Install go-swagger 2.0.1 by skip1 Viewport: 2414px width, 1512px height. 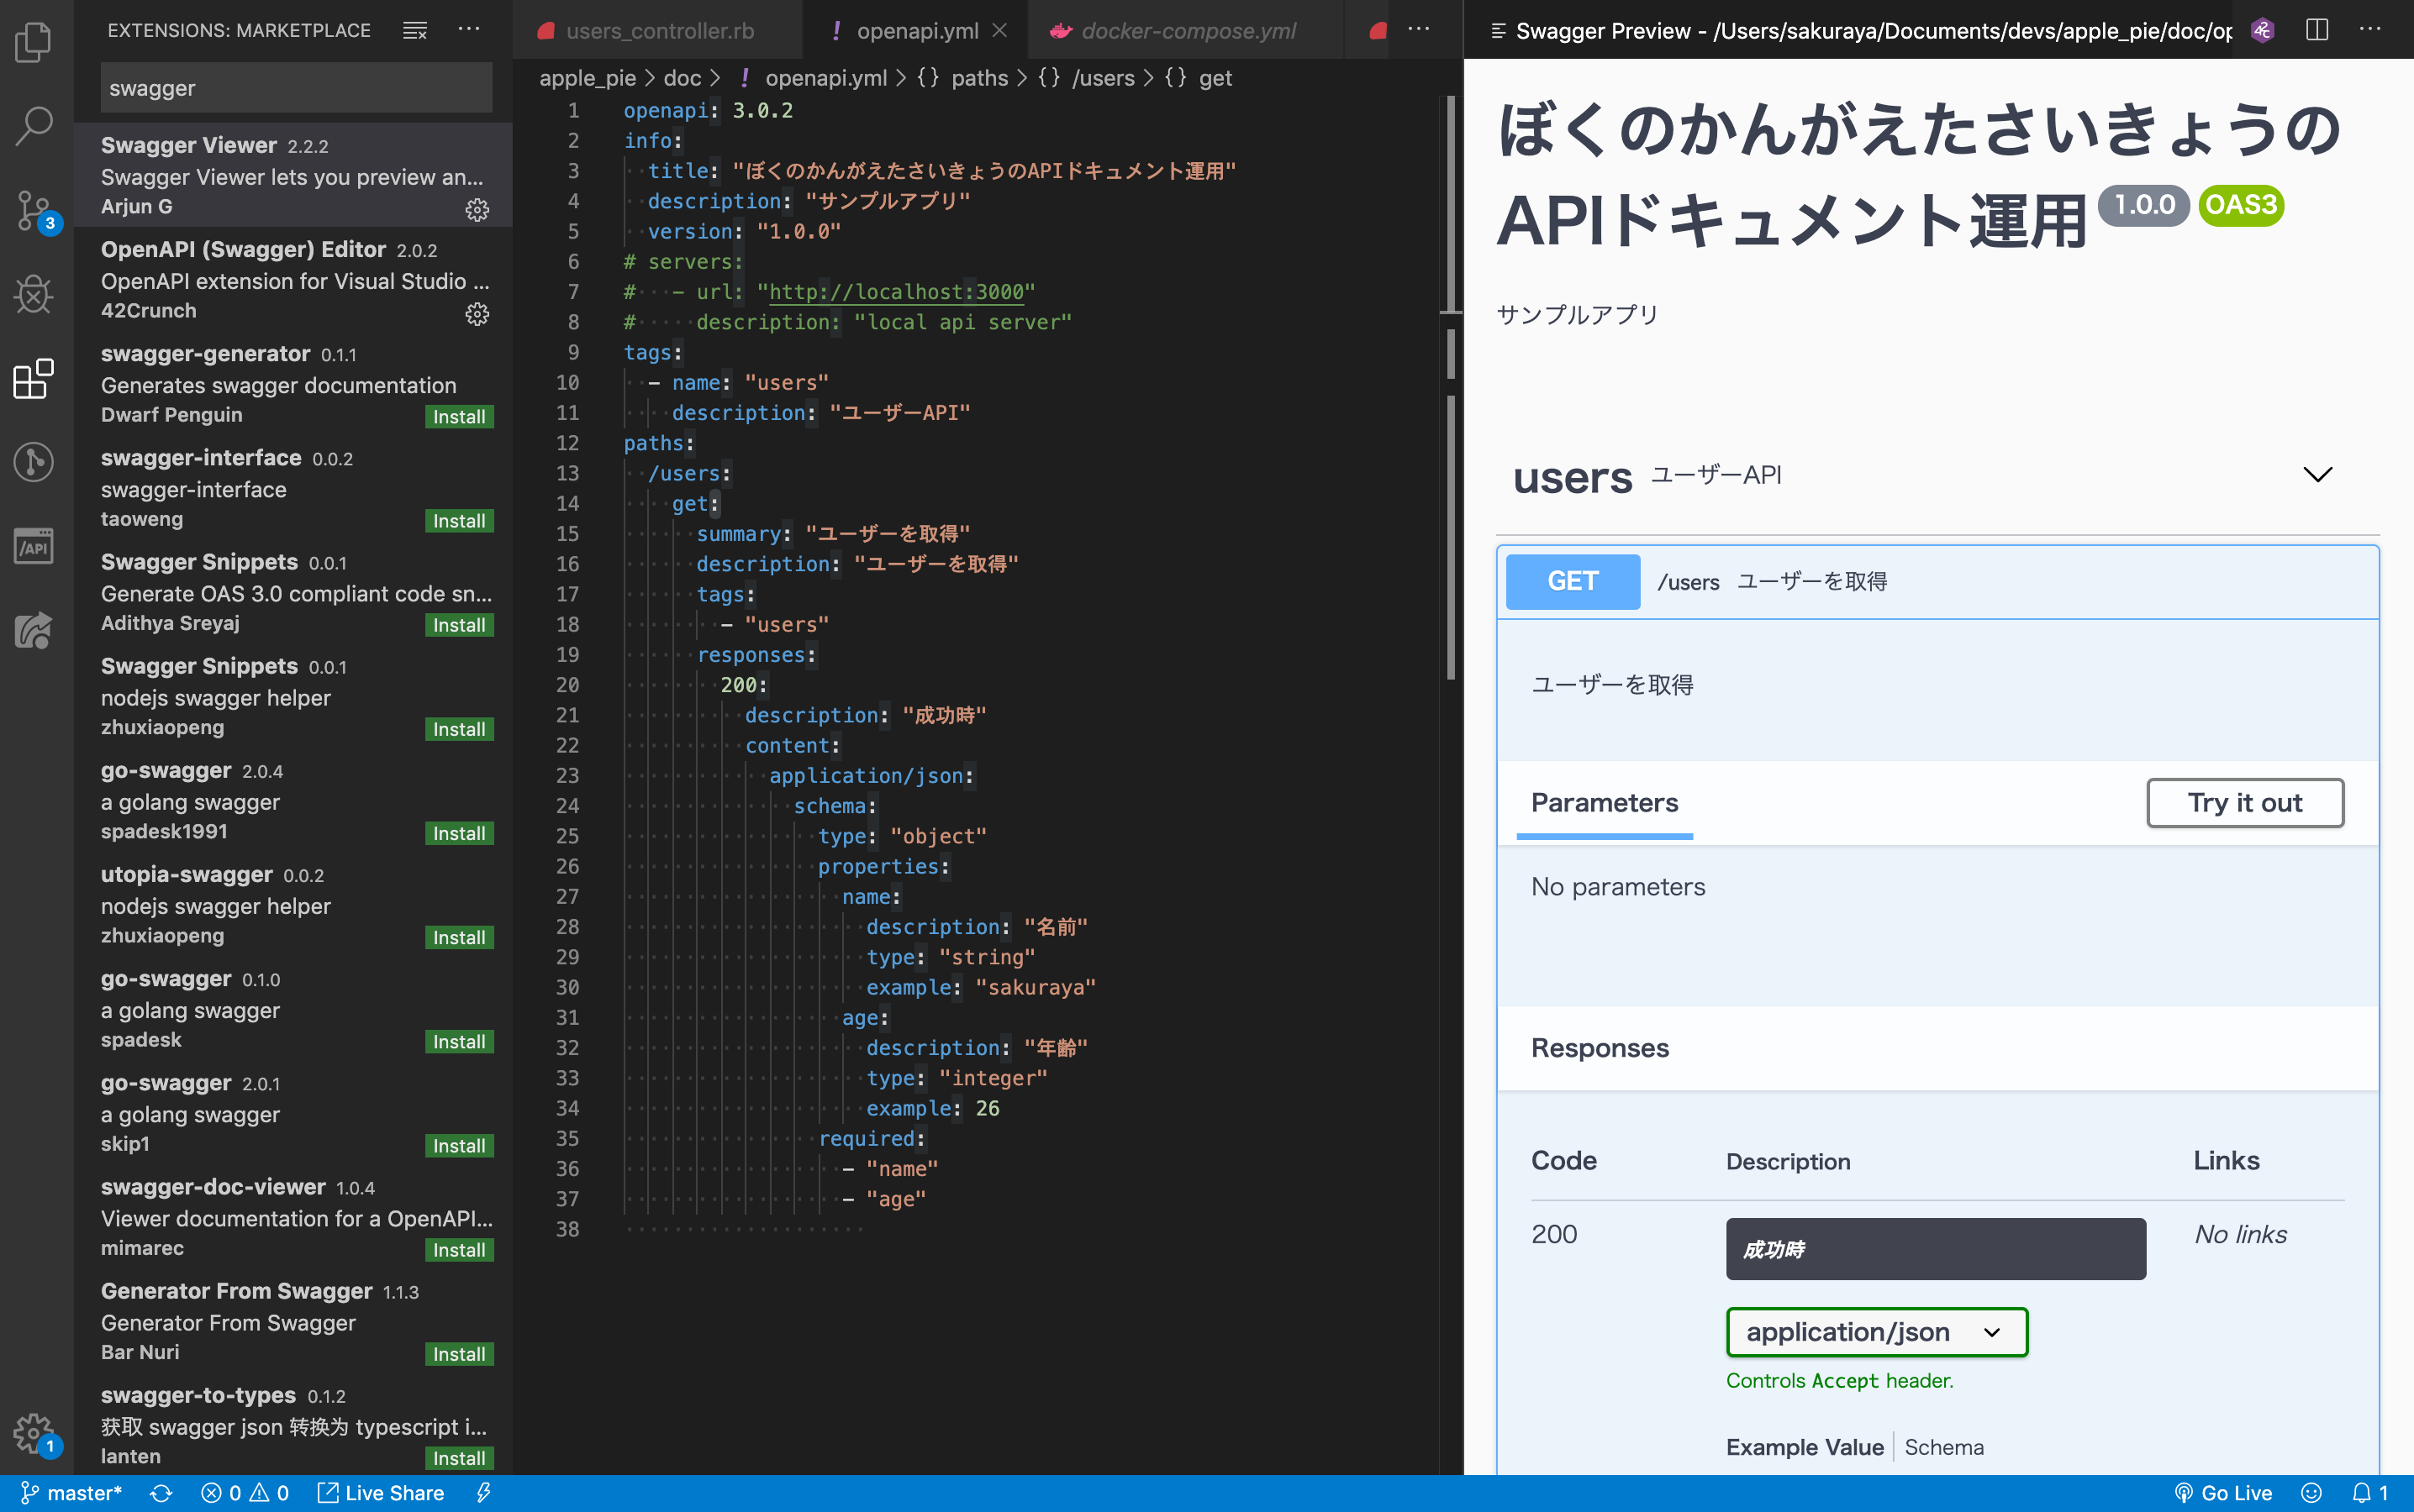point(459,1146)
